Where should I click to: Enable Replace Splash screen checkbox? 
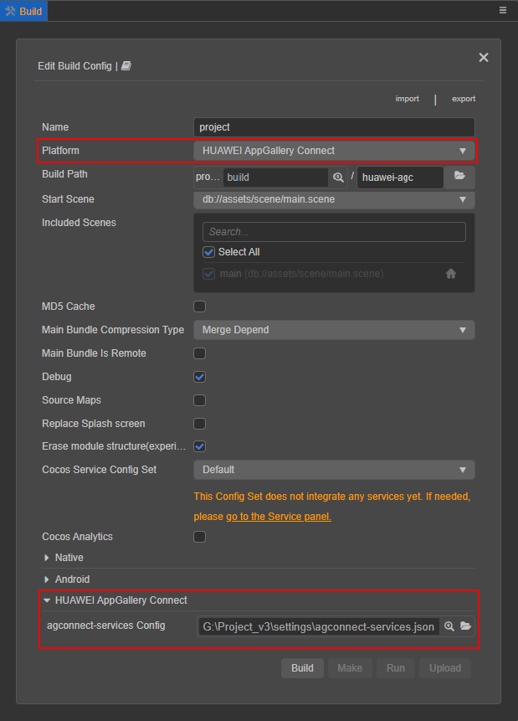(199, 424)
